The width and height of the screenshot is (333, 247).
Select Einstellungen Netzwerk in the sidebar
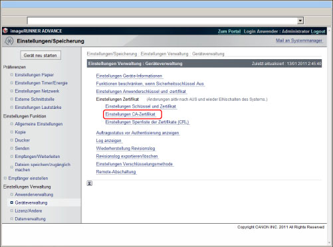37,91
